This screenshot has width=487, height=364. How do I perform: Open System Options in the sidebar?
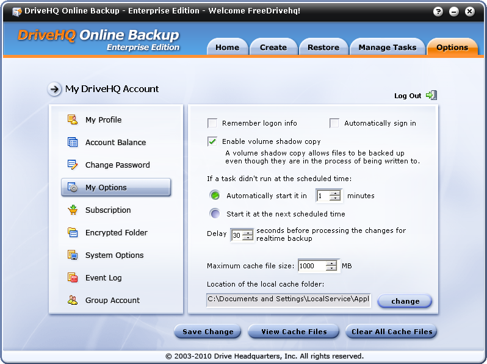pyautogui.click(x=115, y=255)
